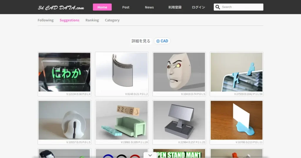Open the Category tab
Viewport: 301px width, 158px height.
click(112, 20)
